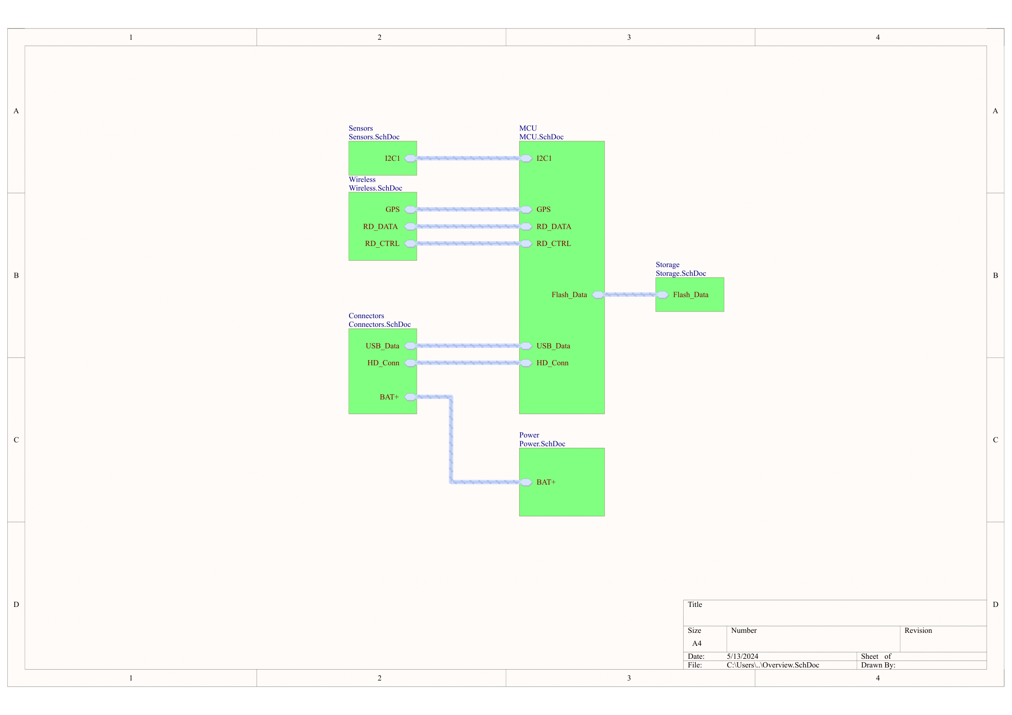The width and height of the screenshot is (1012, 715).
Task: Click the HD_Conn label inside MCU block
Action: (552, 363)
